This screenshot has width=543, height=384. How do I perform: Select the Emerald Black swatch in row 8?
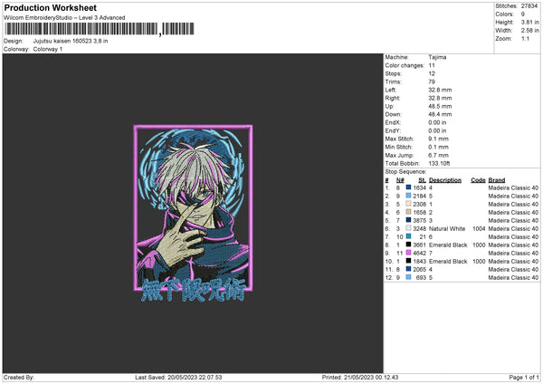coord(409,245)
